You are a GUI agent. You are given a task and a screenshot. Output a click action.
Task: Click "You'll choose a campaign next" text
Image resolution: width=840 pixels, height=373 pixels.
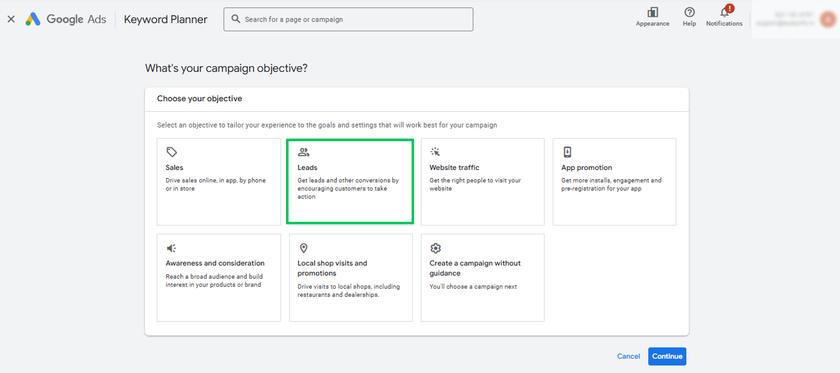coord(473,287)
